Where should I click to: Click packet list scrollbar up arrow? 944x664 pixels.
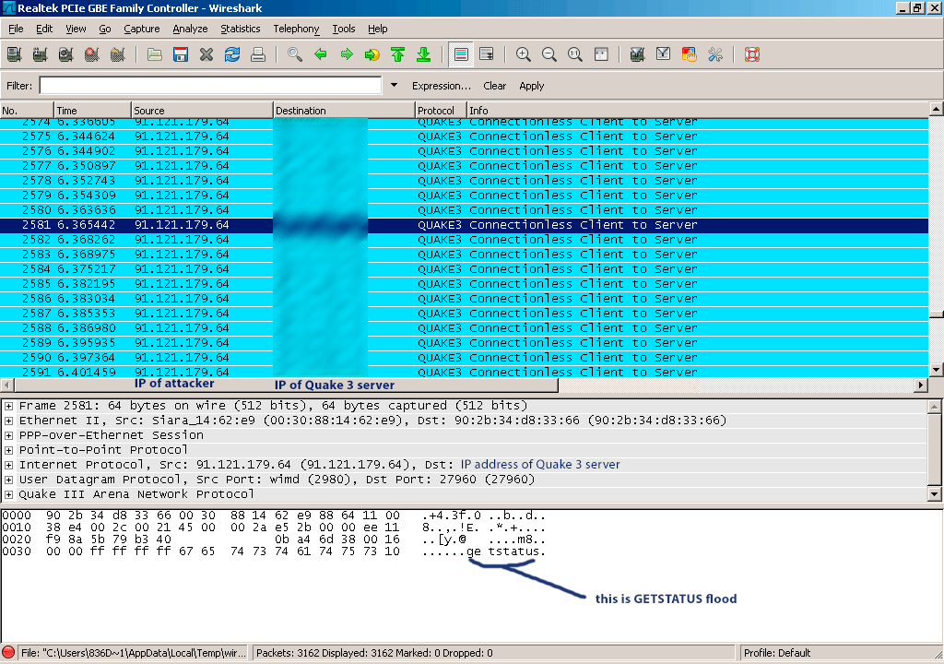(x=937, y=109)
